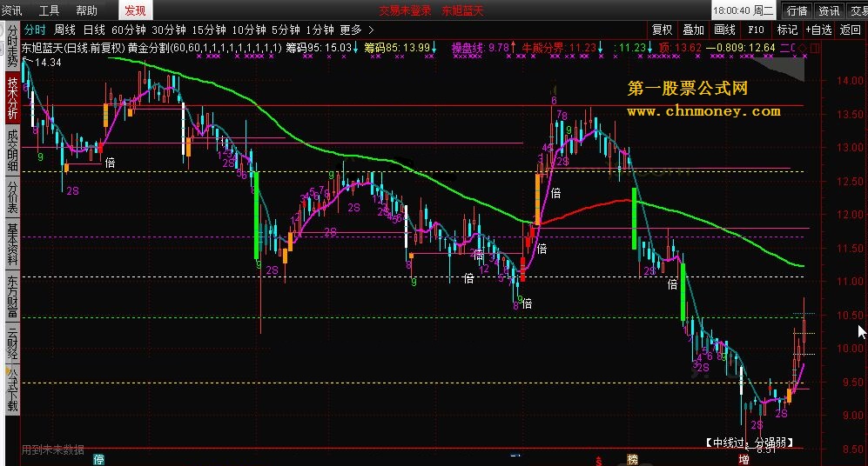Click the 用到未来数据 notice text
The image size is (868, 466).
(53, 449)
